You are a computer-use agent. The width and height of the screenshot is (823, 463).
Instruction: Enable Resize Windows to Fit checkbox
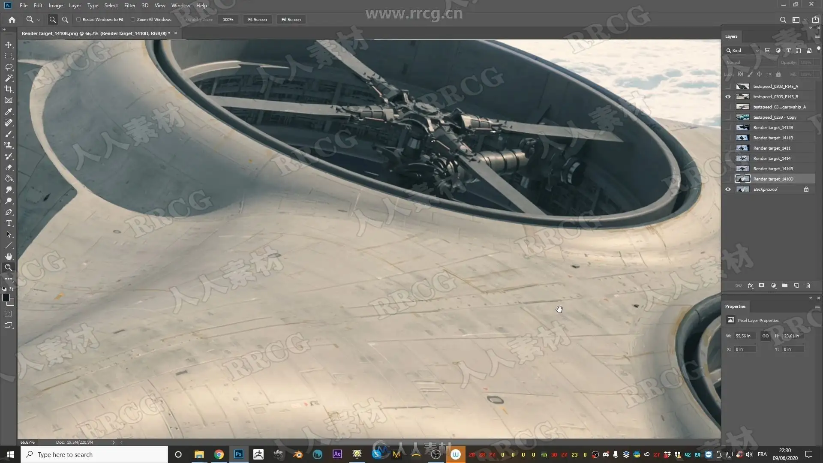(x=78, y=20)
